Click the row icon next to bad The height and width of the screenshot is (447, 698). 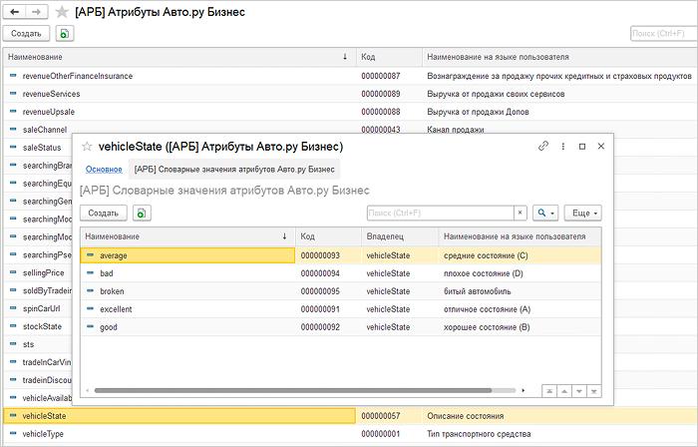point(90,273)
